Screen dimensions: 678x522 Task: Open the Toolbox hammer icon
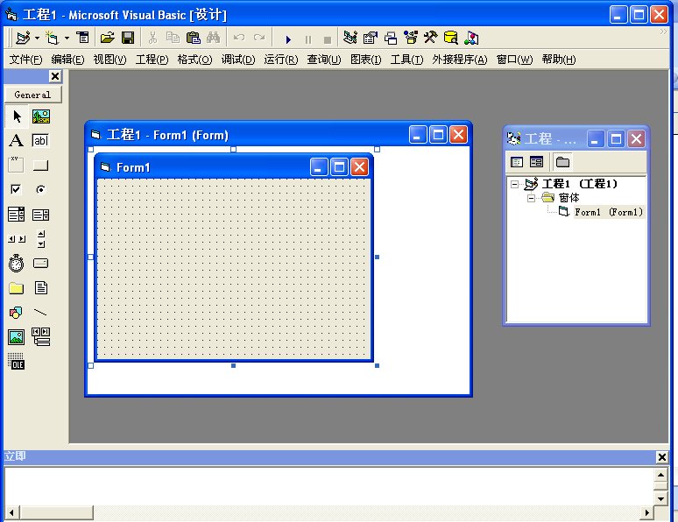click(431, 38)
